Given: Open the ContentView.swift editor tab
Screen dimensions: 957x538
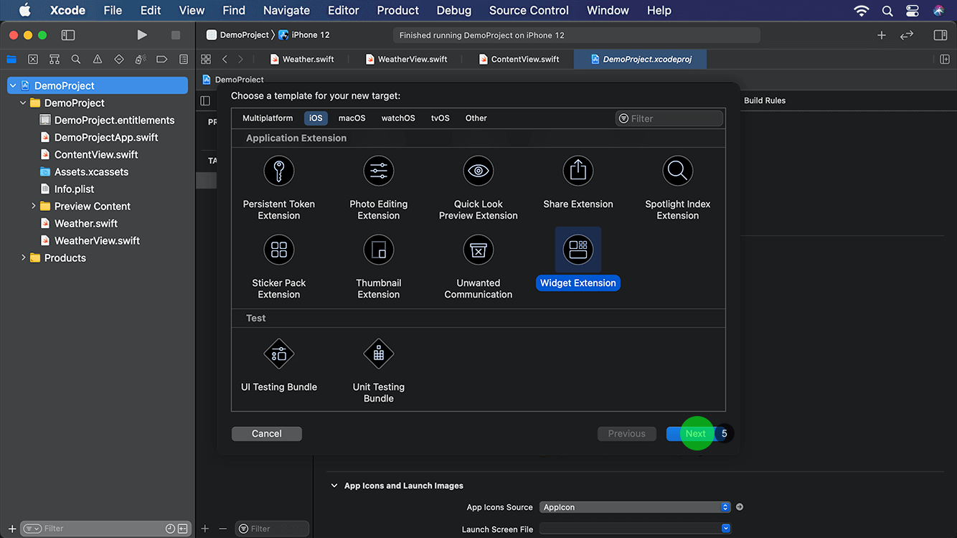Looking at the screenshot, I should click(x=519, y=59).
